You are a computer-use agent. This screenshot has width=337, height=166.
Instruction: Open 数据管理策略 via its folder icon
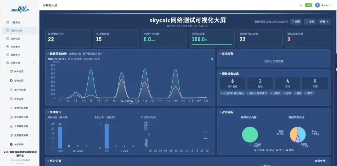(x=11, y=135)
